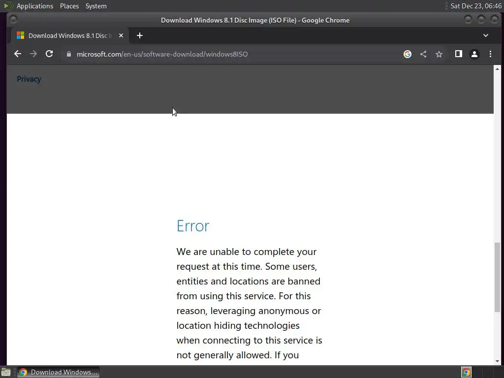Expand the tab search dropdown arrow
The height and width of the screenshot is (378, 504).
coord(486,35)
